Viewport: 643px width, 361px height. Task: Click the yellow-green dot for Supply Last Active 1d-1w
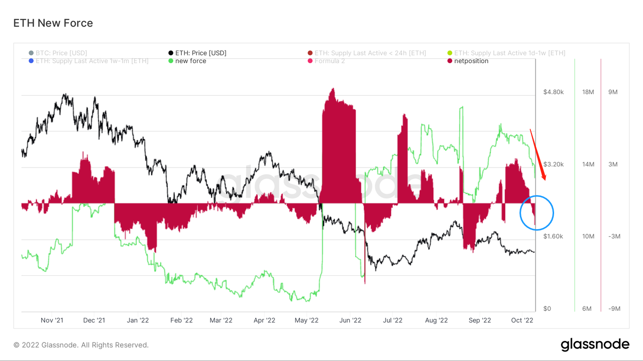pos(450,53)
